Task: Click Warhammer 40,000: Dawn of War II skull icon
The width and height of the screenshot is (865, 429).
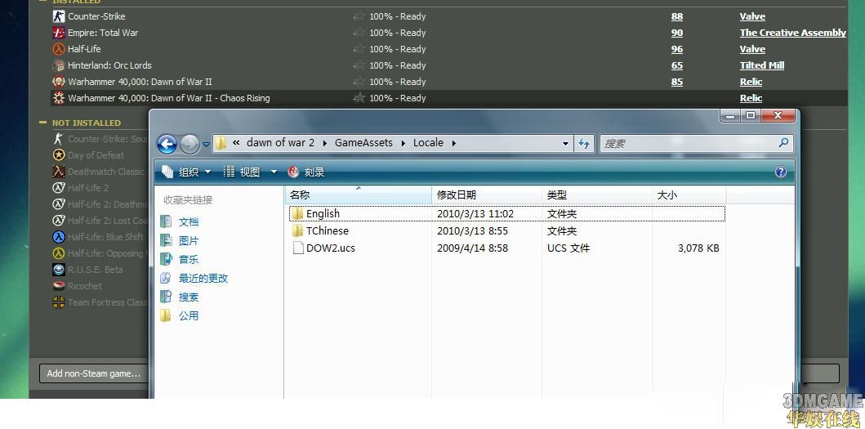Action: click(x=59, y=82)
